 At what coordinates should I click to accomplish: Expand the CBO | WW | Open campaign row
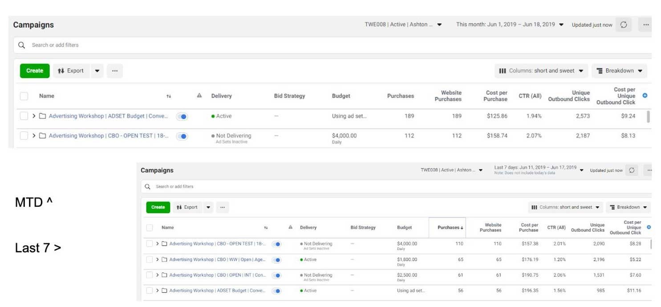click(158, 259)
